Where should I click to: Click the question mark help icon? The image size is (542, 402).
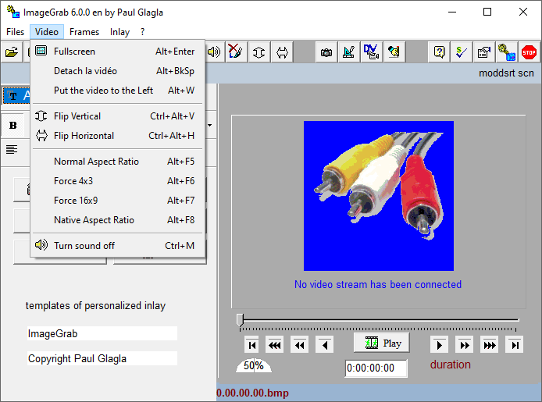coord(439,52)
